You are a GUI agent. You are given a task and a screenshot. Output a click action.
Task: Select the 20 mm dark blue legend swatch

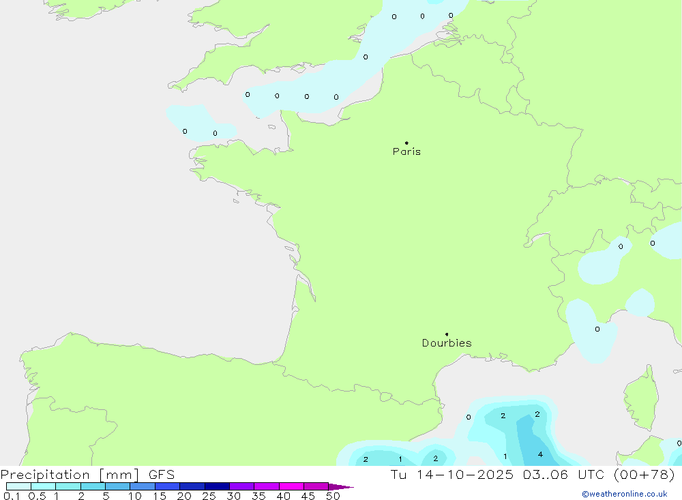pyautogui.click(x=192, y=486)
